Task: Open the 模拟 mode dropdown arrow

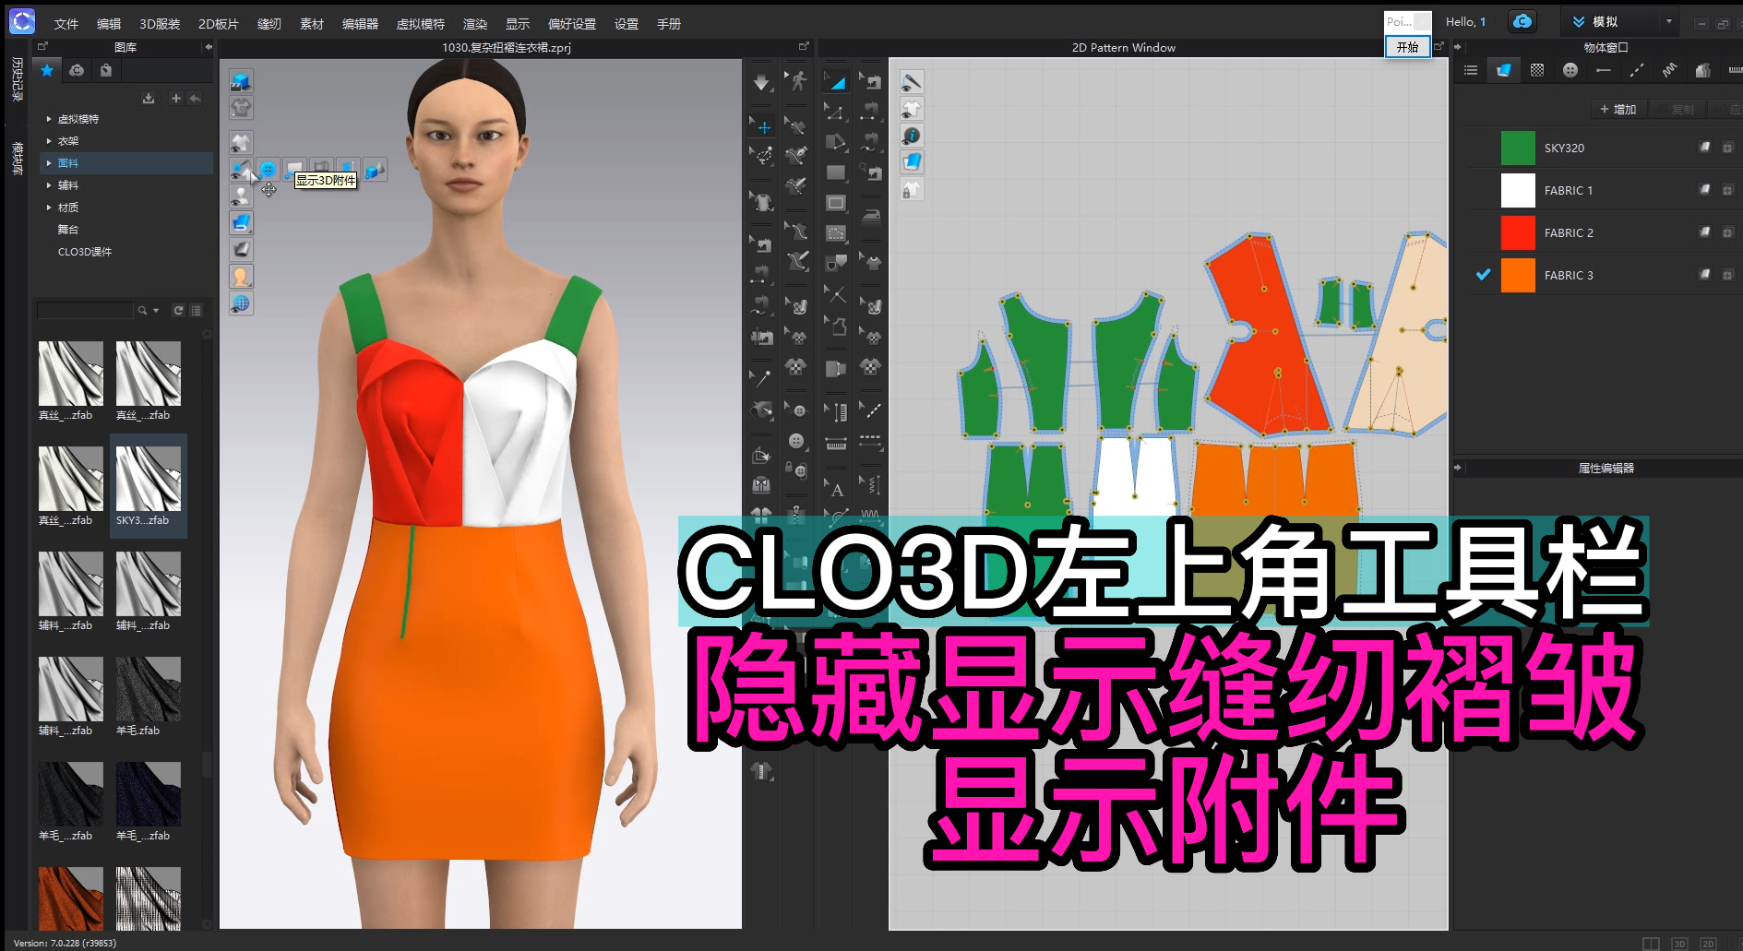Action: [x=1668, y=21]
